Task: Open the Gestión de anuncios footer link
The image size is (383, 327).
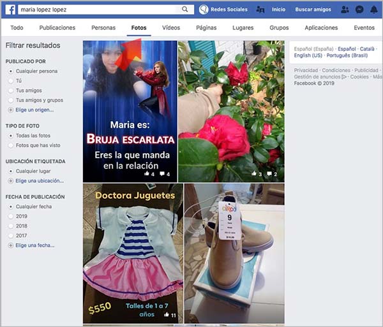Action: (317, 77)
